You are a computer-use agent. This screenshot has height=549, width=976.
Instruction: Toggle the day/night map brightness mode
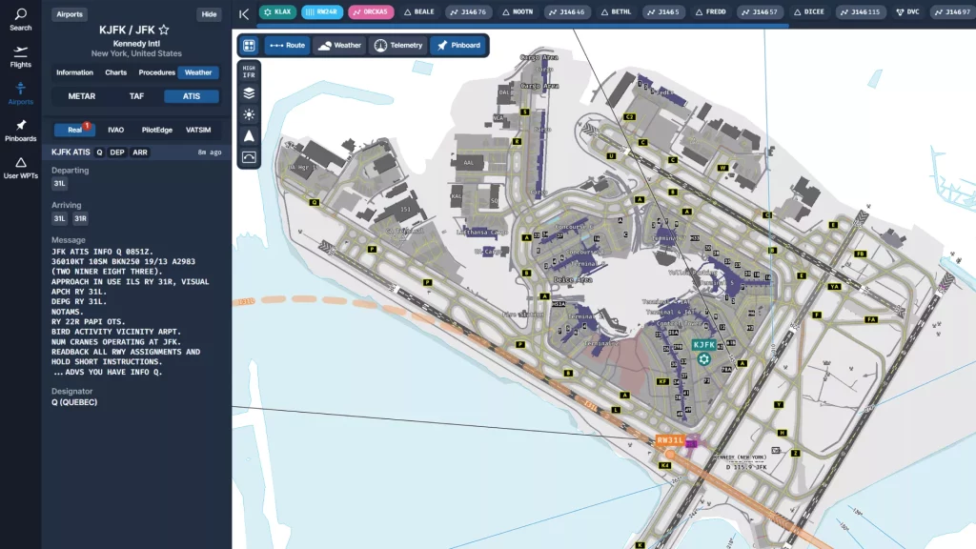249,113
